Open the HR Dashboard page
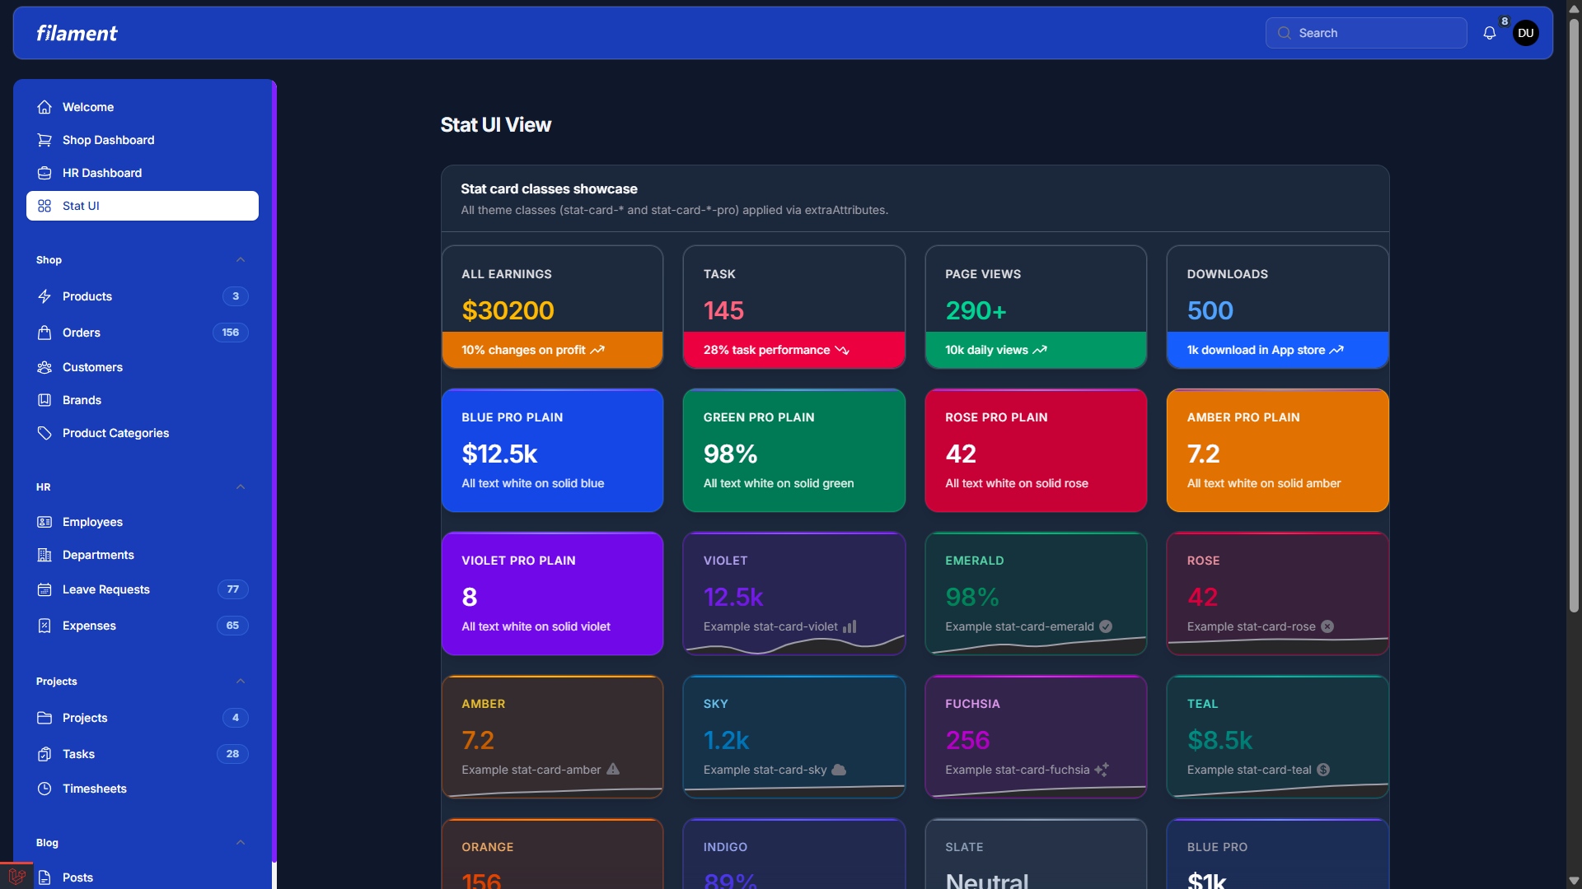Screen dimensions: 1582x889 143,173
